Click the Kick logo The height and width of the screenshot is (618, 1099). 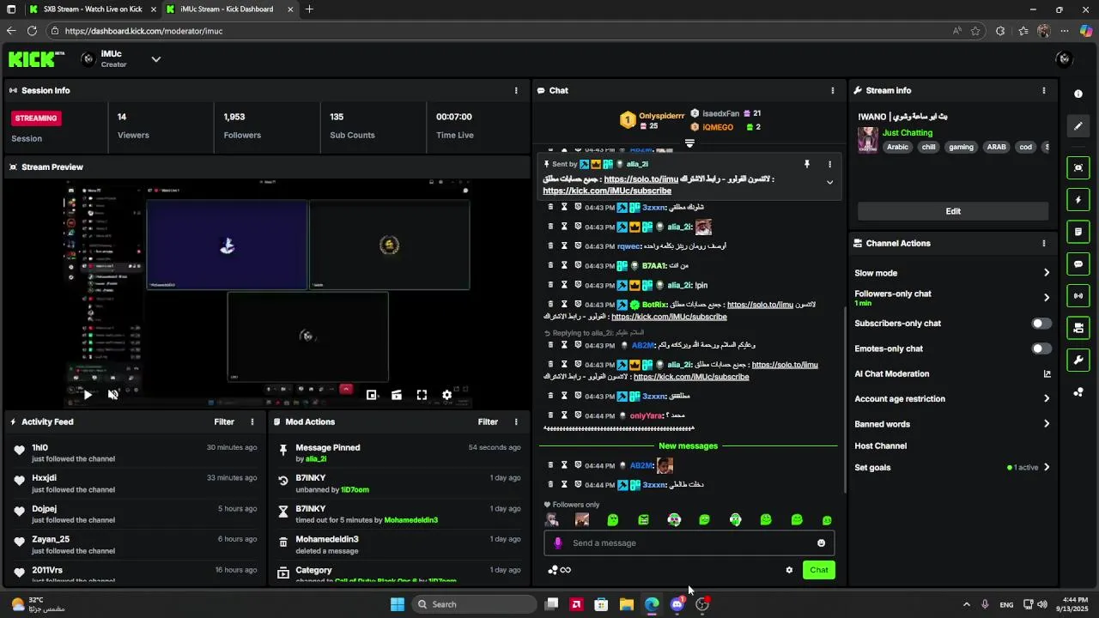click(36, 59)
